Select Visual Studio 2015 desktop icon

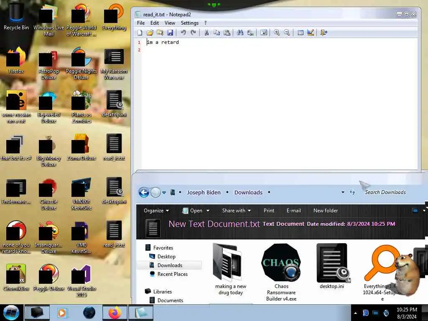82,281
